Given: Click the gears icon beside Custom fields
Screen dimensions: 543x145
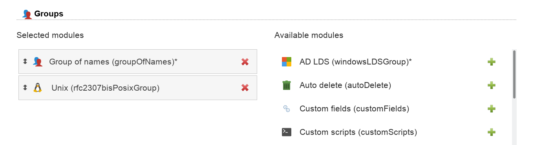Looking at the screenshot, I should tap(287, 109).
